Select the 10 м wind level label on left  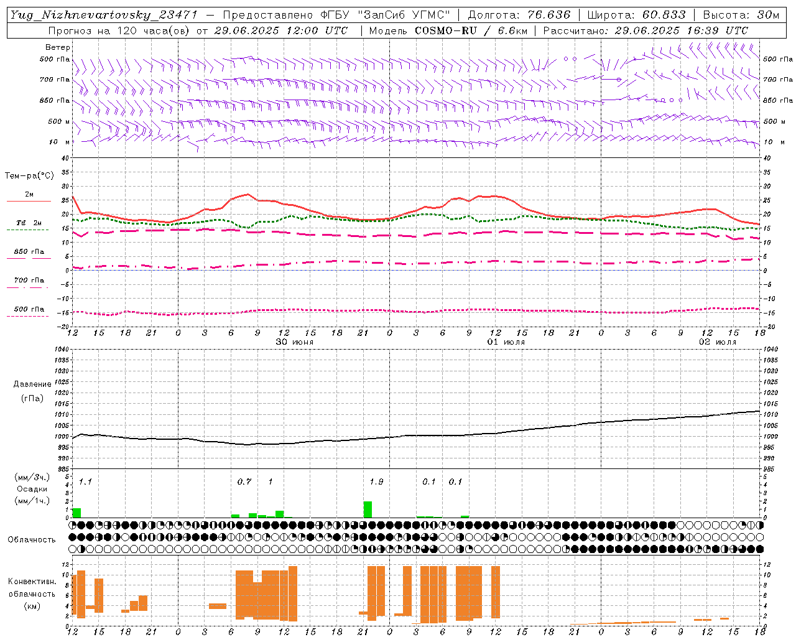pos(60,142)
